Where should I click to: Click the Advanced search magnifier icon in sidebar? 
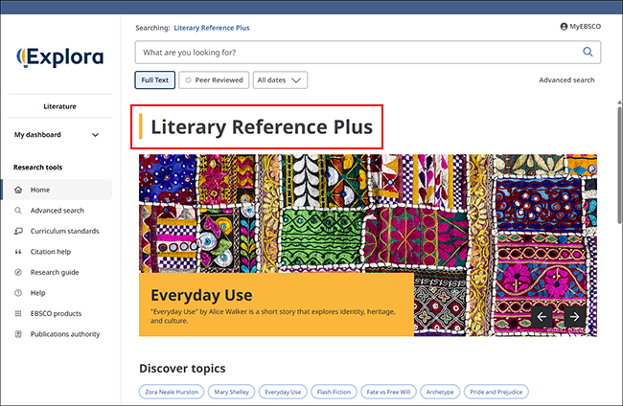click(x=18, y=211)
